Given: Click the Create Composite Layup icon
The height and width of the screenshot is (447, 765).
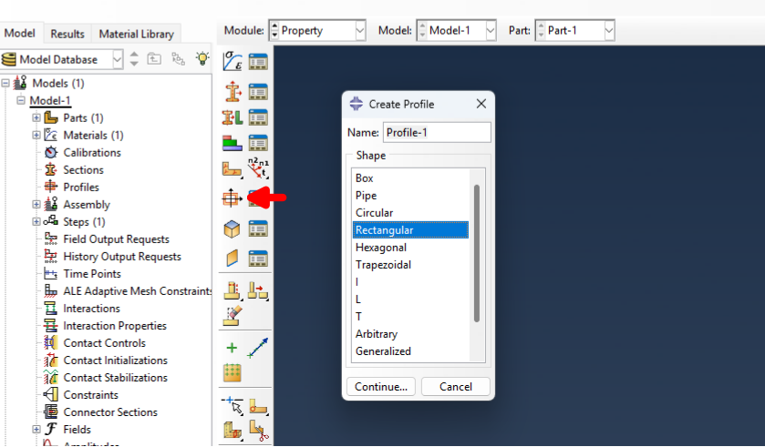Looking at the screenshot, I should click(232, 143).
